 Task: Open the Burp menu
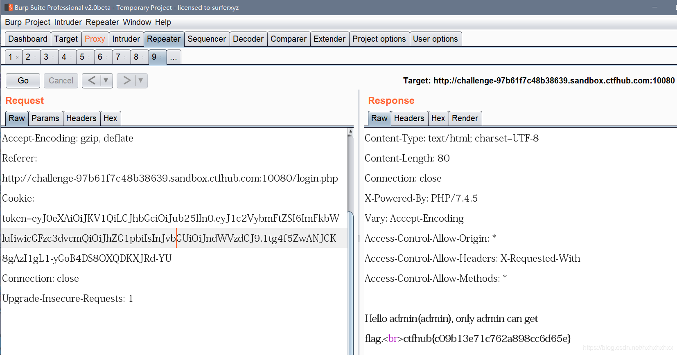point(13,22)
